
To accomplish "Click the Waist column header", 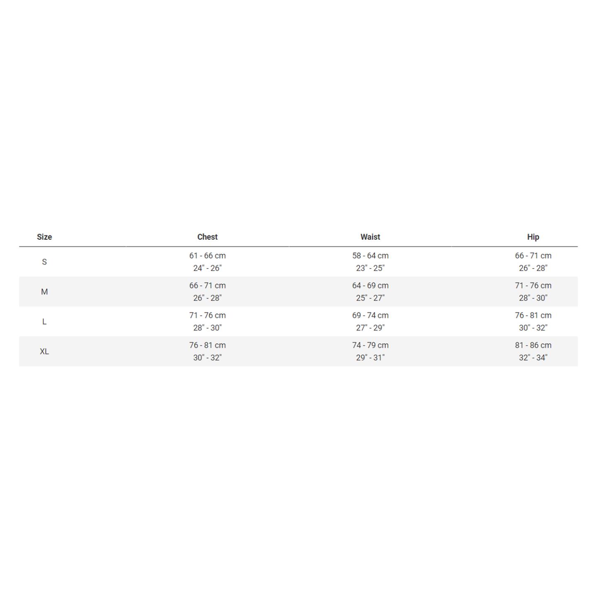I will click(x=370, y=237).
